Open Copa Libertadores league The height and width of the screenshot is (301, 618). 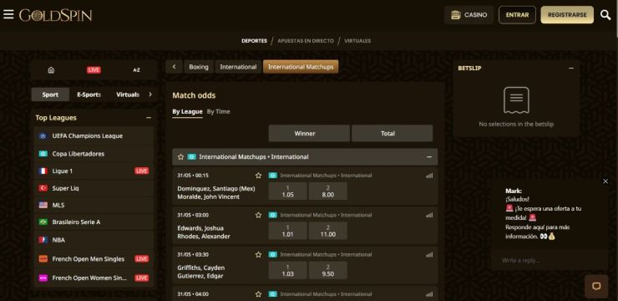click(94, 154)
